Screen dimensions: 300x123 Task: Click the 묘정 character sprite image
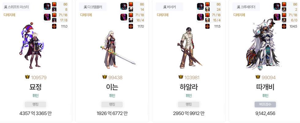click(x=32, y=46)
